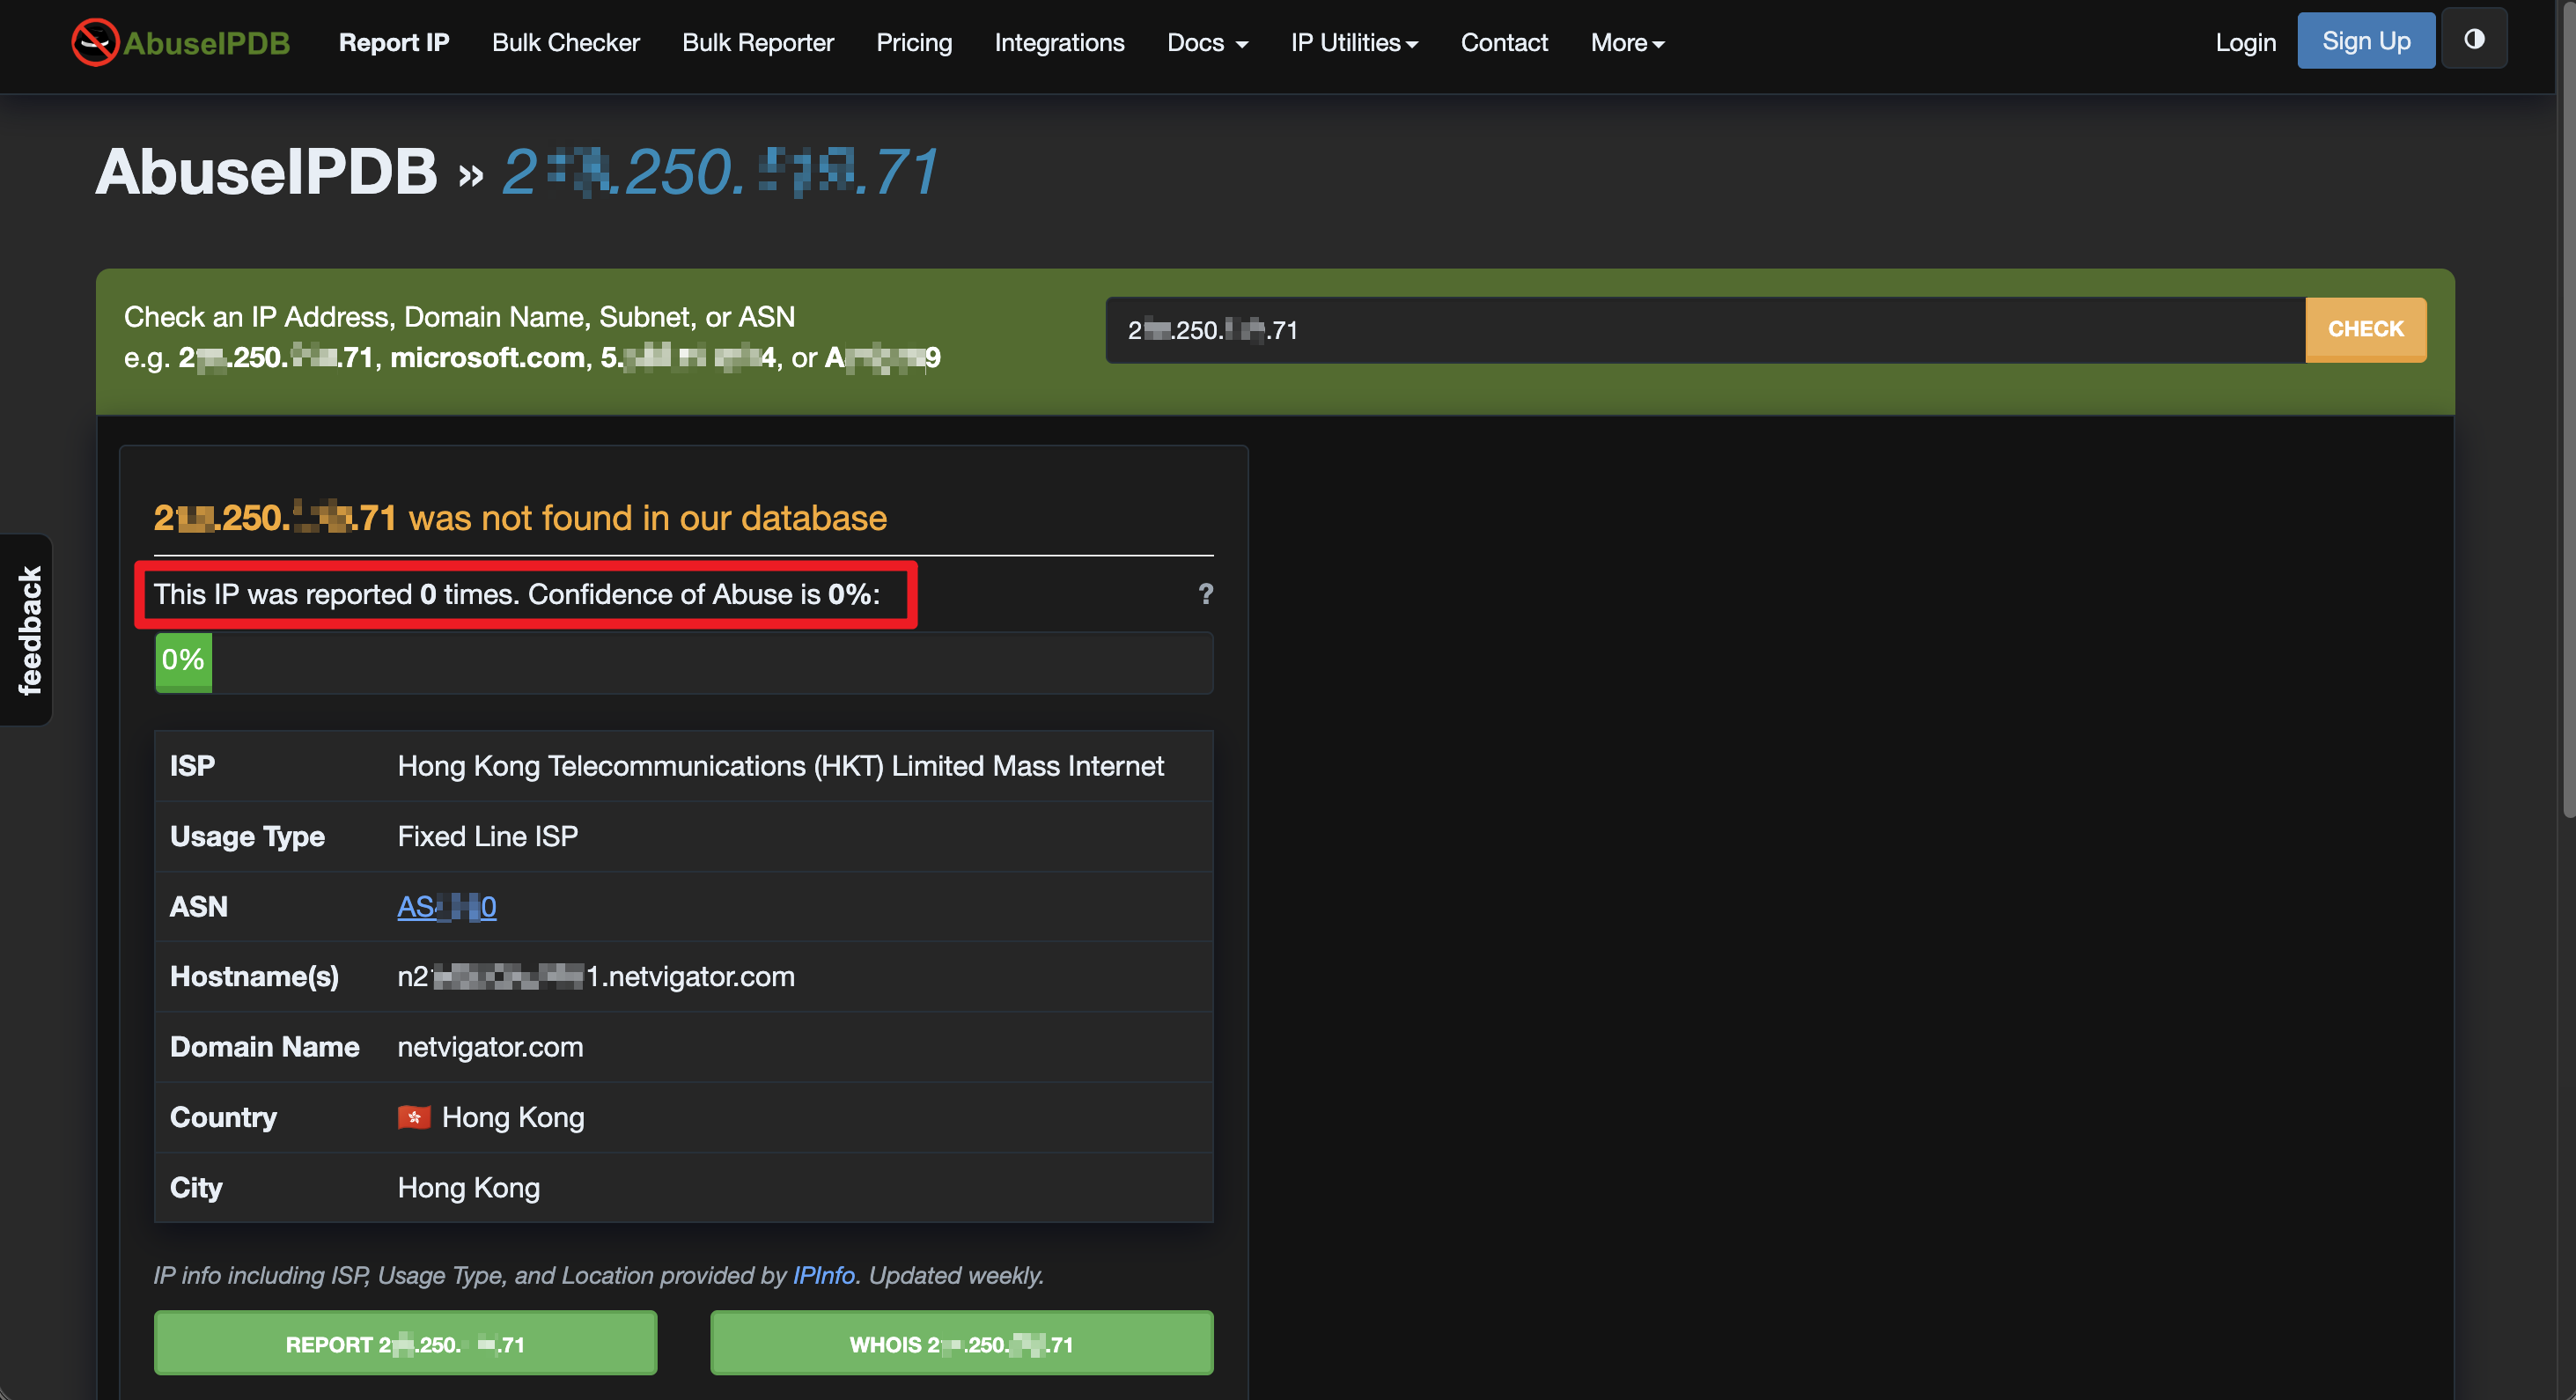Image resolution: width=2576 pixels, height=1400 pixels.
Task: Toggle dark mode contrast button
Action: [x=2473, y=39]
